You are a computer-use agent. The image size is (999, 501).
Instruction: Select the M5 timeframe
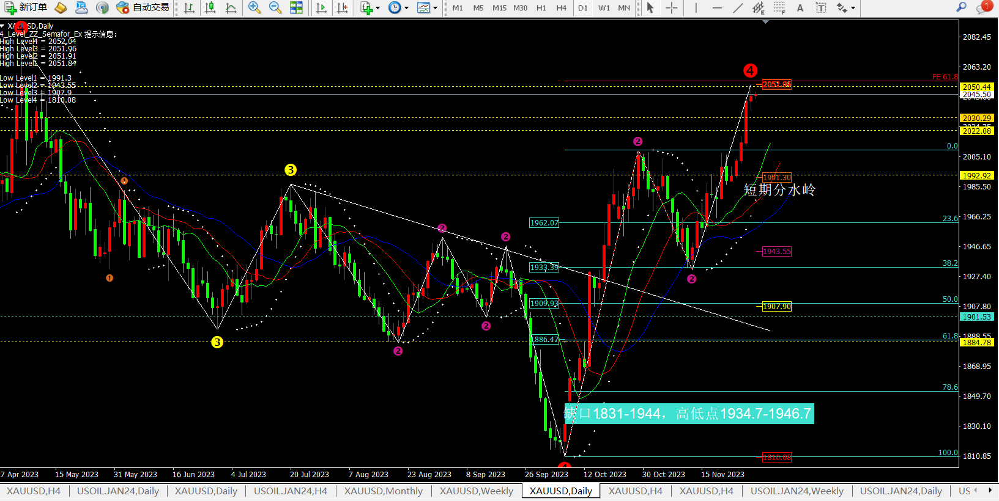click(478, 8)
